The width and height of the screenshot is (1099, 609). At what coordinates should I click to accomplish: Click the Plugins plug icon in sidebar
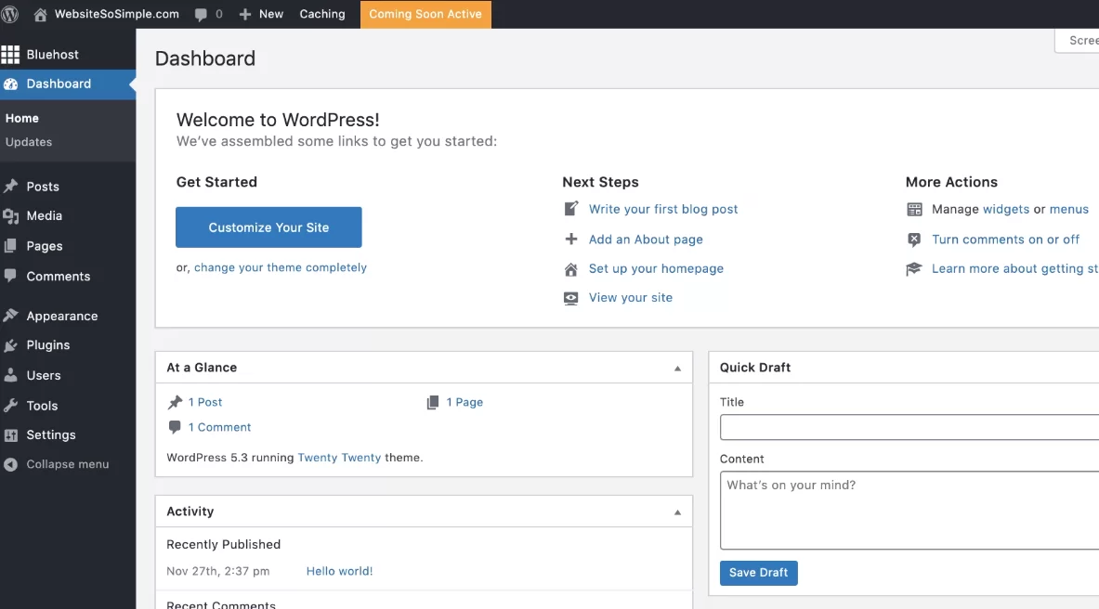[x=10, y=345]
